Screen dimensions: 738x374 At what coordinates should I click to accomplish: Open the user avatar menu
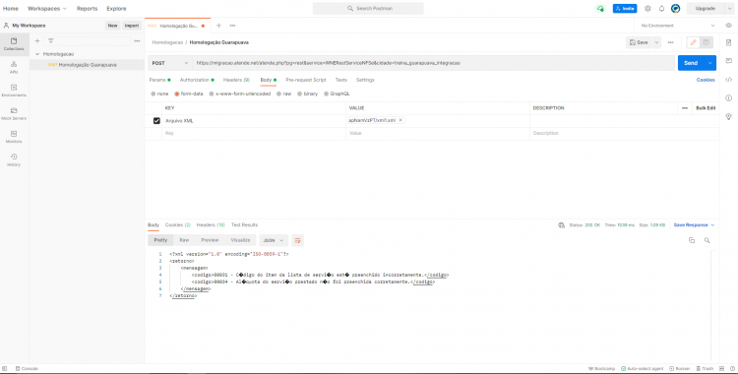tap(675, 9)
